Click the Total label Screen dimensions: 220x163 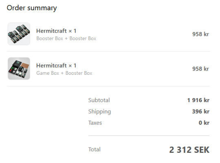[95, 150]
